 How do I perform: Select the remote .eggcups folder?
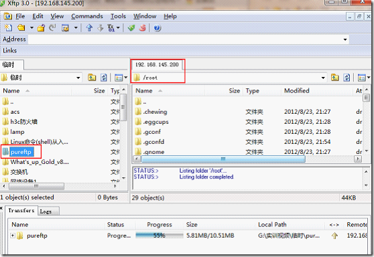tap(152, 122)
